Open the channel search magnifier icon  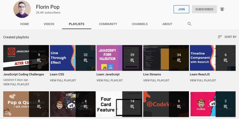pos(189,24)
